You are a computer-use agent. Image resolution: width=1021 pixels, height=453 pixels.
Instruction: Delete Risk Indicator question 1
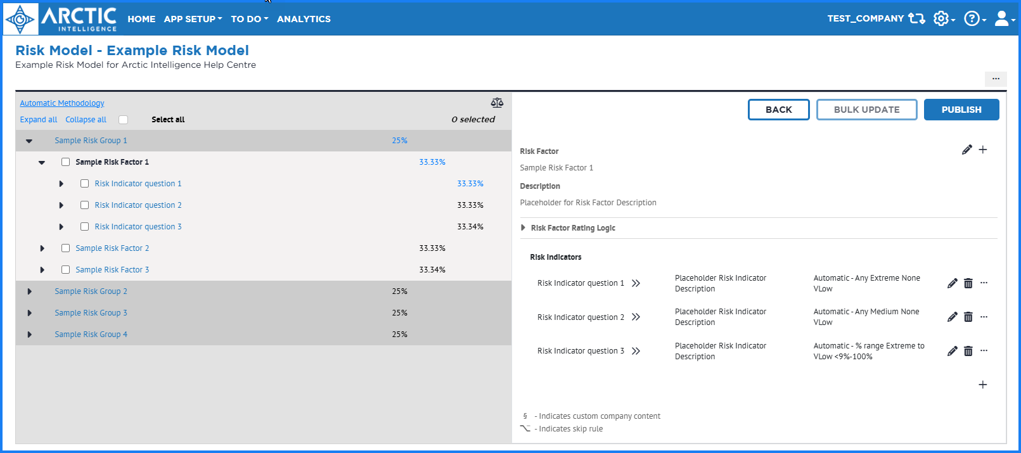968,283
